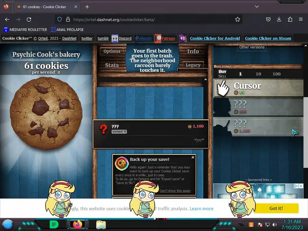
Task: Open the Firefox application menu
Action: pyautogui.click(x=301, y=20)
